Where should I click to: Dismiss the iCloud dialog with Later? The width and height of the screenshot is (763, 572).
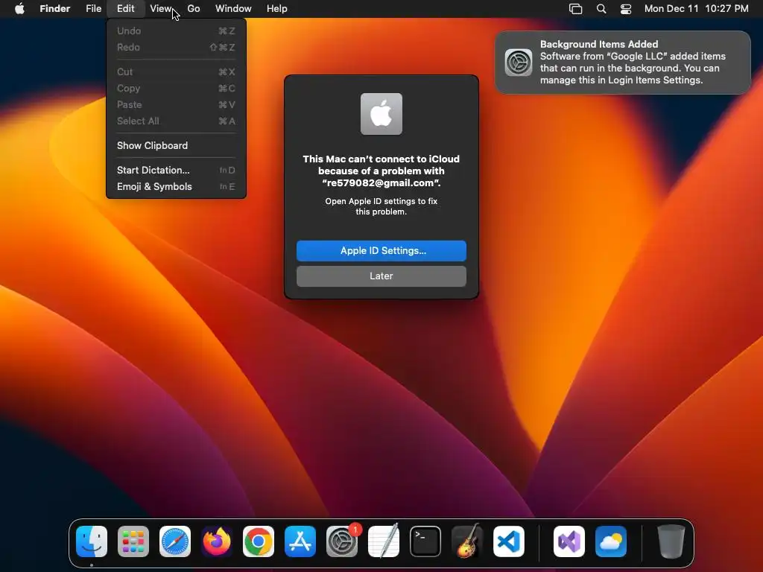(x=381, y=276)
